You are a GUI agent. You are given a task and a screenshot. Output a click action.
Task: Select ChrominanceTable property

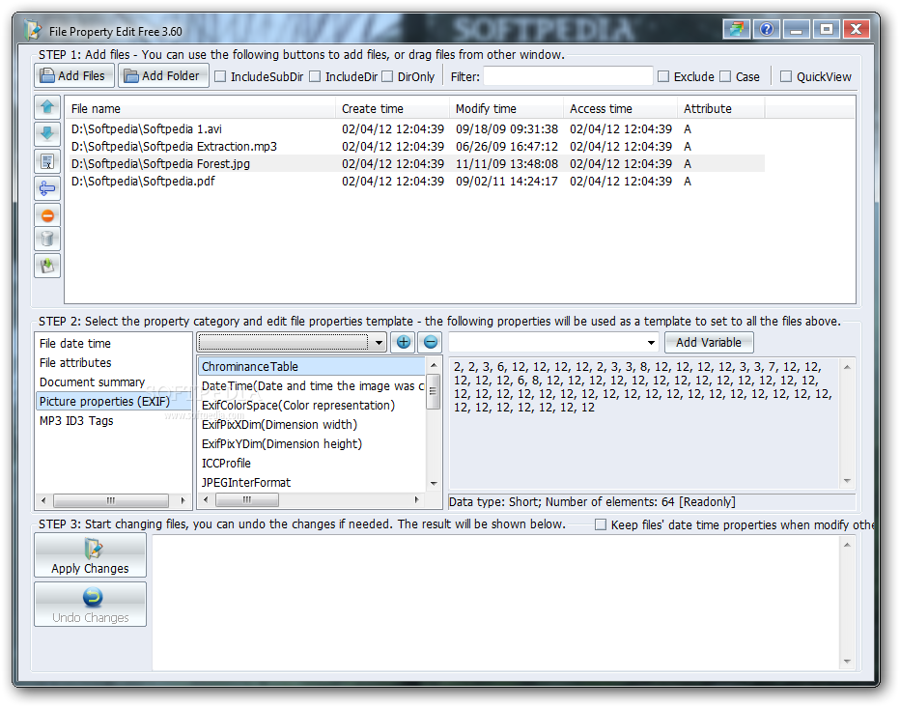click(311, 367)
